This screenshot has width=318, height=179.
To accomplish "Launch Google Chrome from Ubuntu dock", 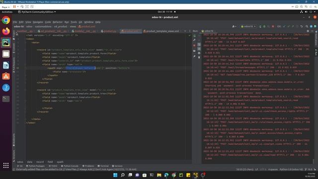I will [x=6, y=20].
